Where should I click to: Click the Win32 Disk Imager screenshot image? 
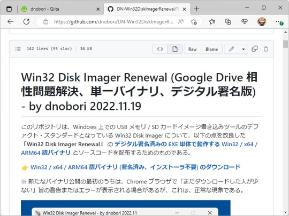point(126,208)
